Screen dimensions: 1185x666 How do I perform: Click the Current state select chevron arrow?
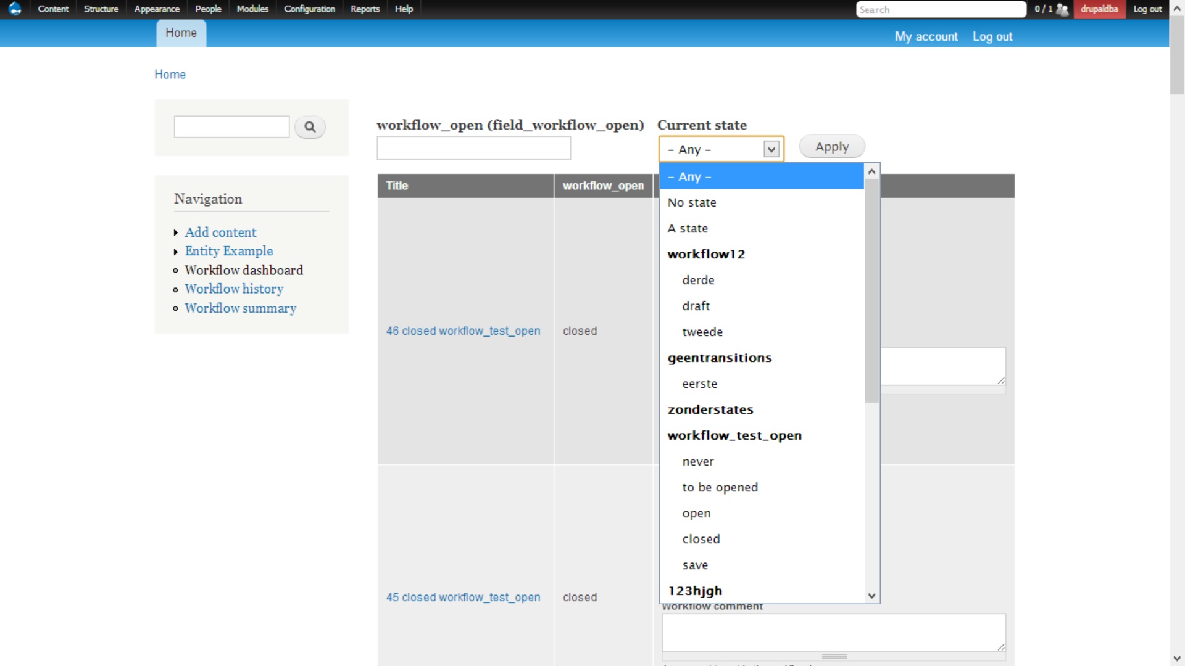[771, 149]
